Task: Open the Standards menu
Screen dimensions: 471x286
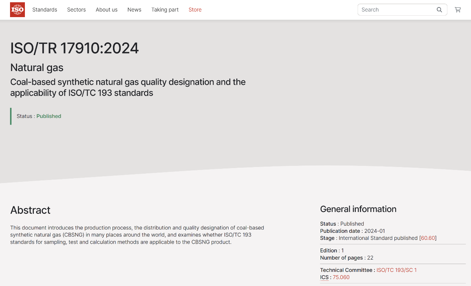Action: pyautogui.click(x=45, y=10)
